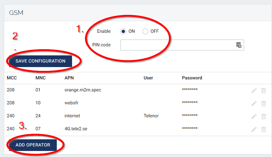
Task: Click the Password column header
Action: pos(192,78)
